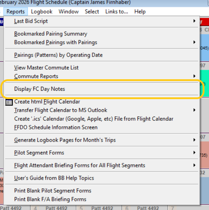Open User's Guide from BB Help Topics
This screenshot has width=209, height=210.
pyautogui.click(x=54, y=178)
